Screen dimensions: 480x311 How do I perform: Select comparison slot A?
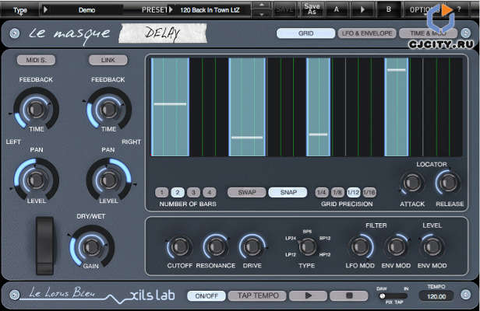click(337, 9)
